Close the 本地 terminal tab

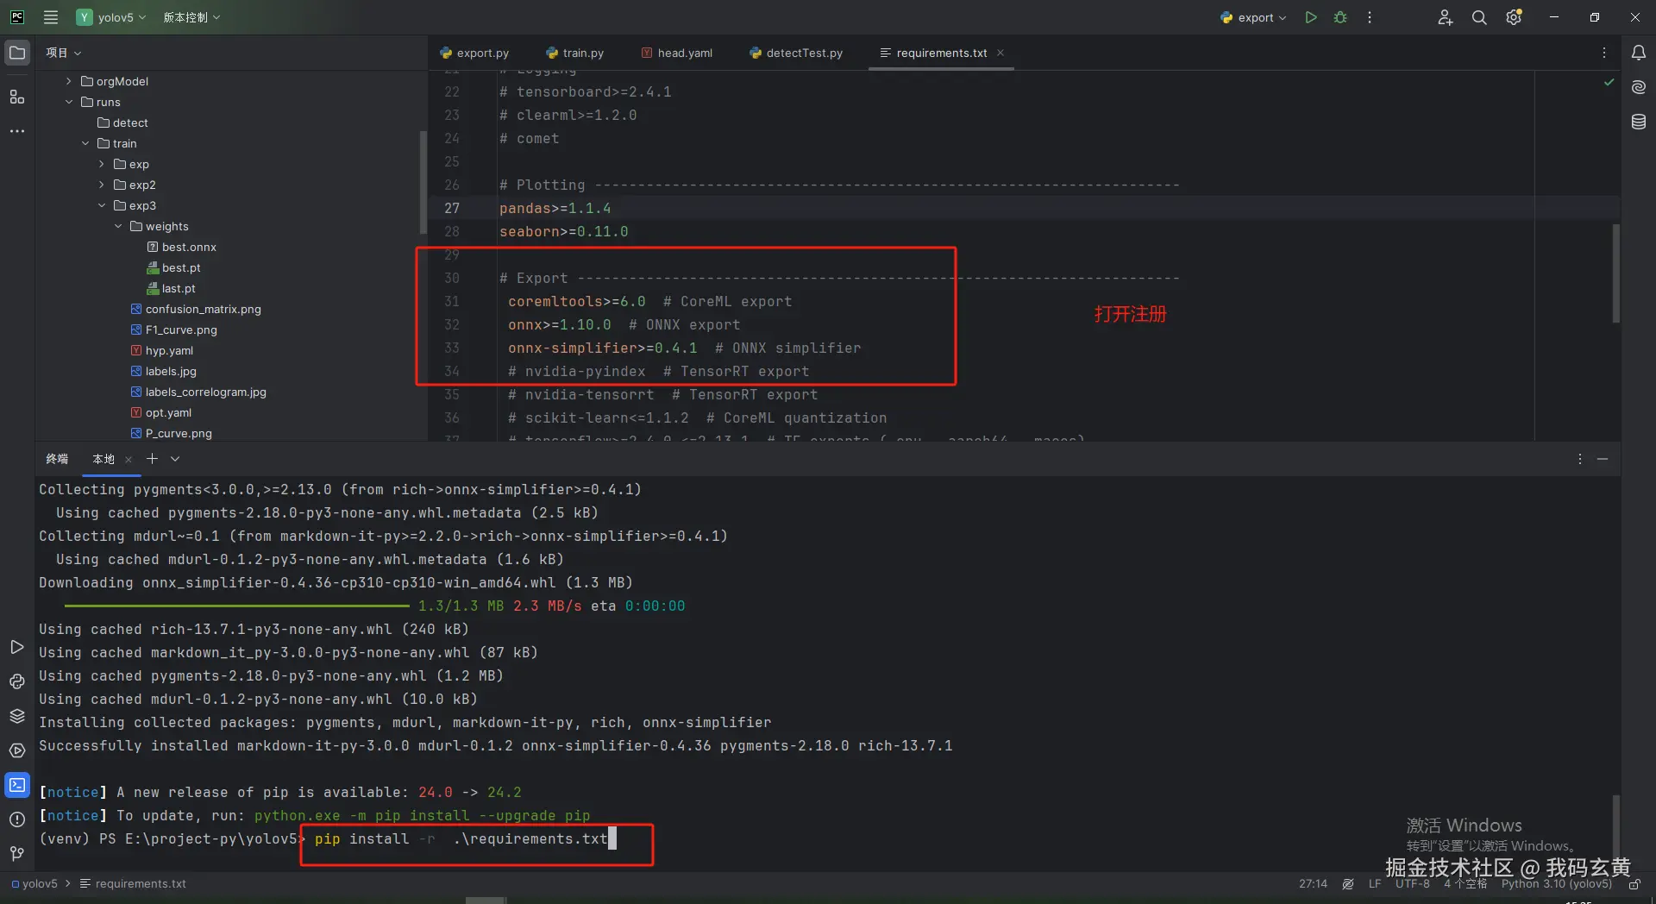129,459
